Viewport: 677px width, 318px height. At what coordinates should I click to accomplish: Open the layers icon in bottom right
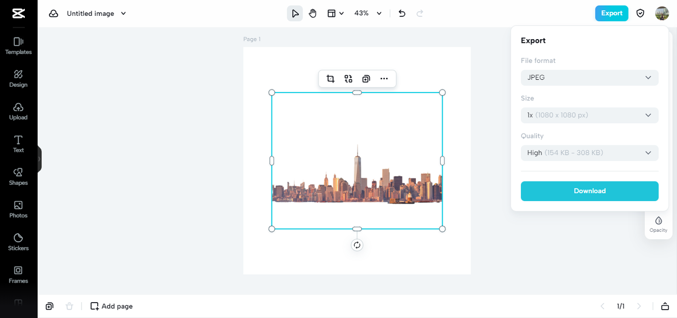click(x=665, y=306)
